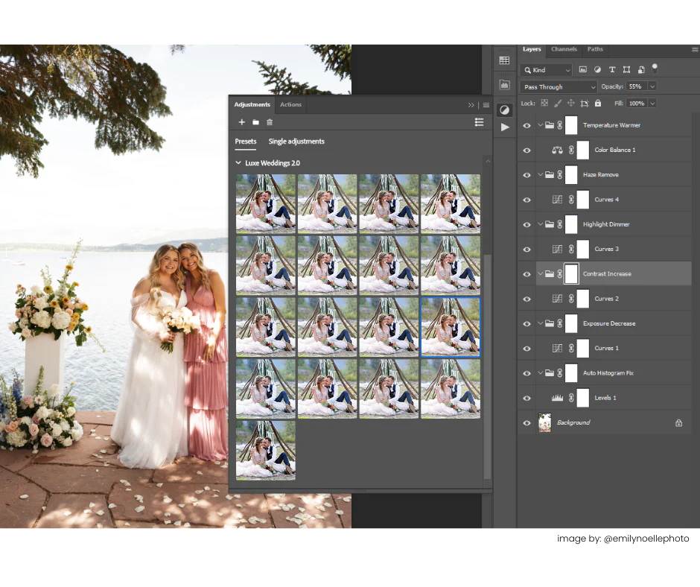Hide the Exposure Decrease layer
Viewport: 700px width, 587px height.
tap(526, 323)
